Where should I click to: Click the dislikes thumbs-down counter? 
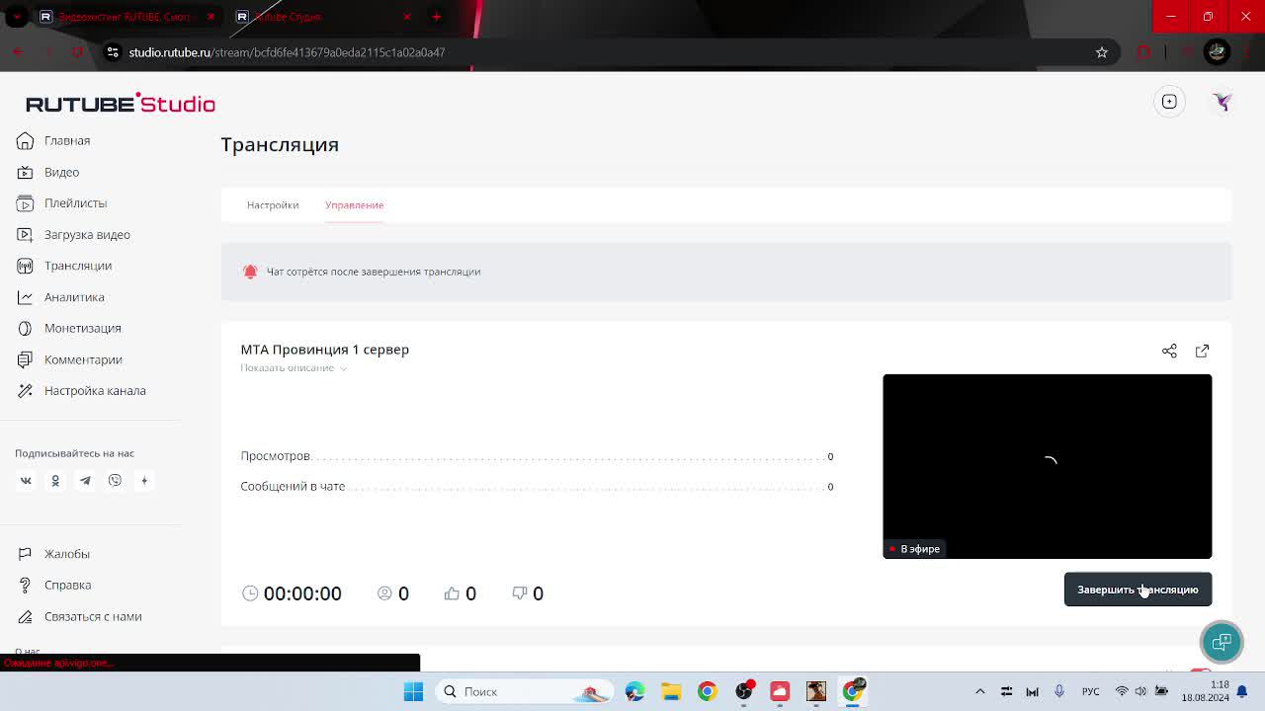coord(528,593)
